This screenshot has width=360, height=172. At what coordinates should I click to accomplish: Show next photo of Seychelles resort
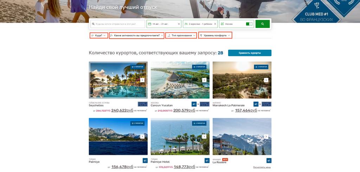coord(142,80)
